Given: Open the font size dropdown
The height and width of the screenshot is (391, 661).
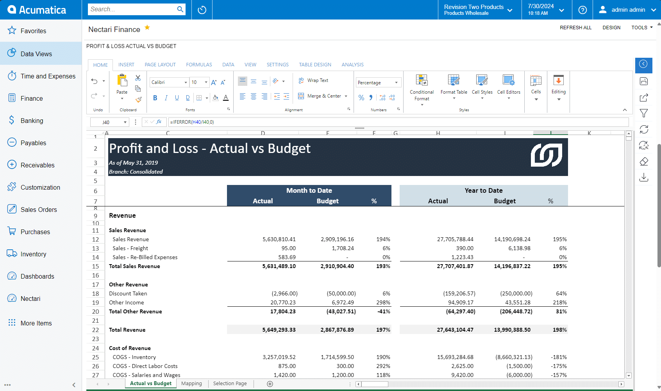Looking at the screenshot, I should click(206, 82).
